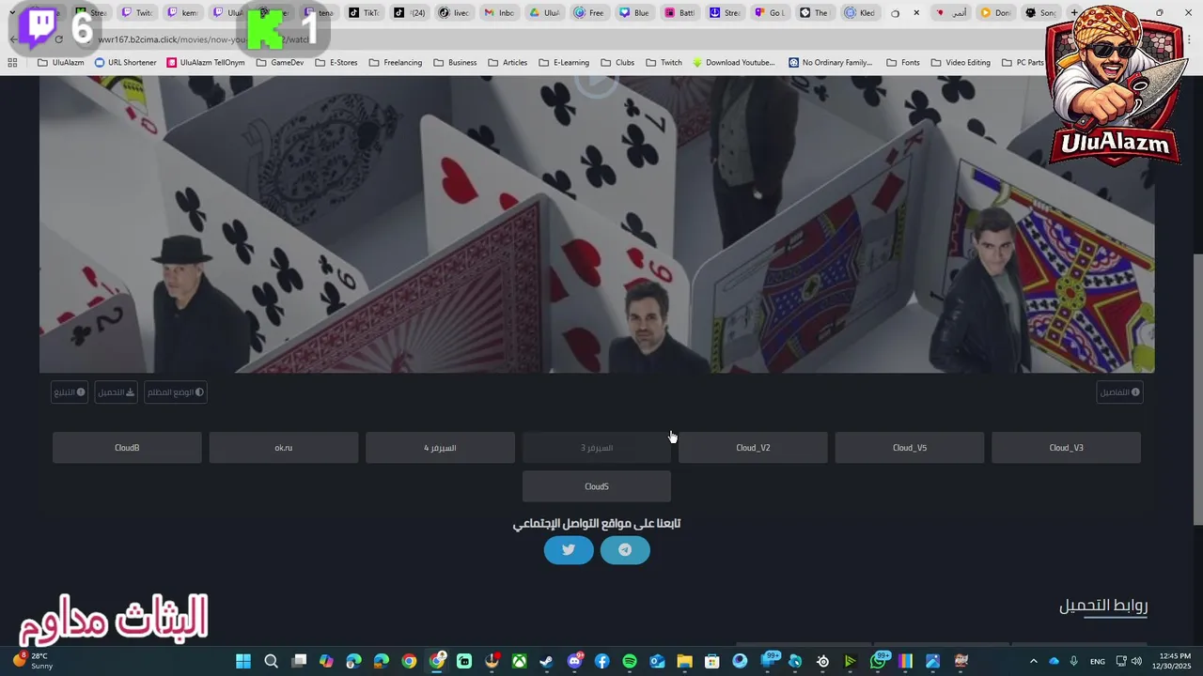Expand E-Learning bookmarks folder
The height and width of the screenshot is (676, 1203).
tap(564, 63)
